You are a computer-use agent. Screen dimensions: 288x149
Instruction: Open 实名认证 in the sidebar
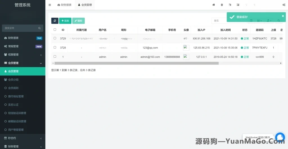(22, 105)
